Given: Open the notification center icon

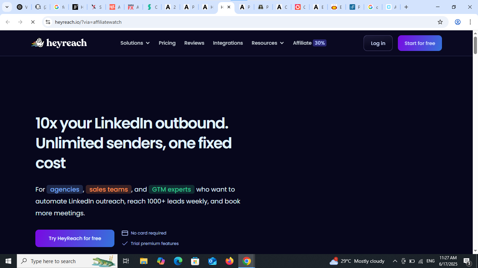Looking at the screenshot, I should 467,261.
